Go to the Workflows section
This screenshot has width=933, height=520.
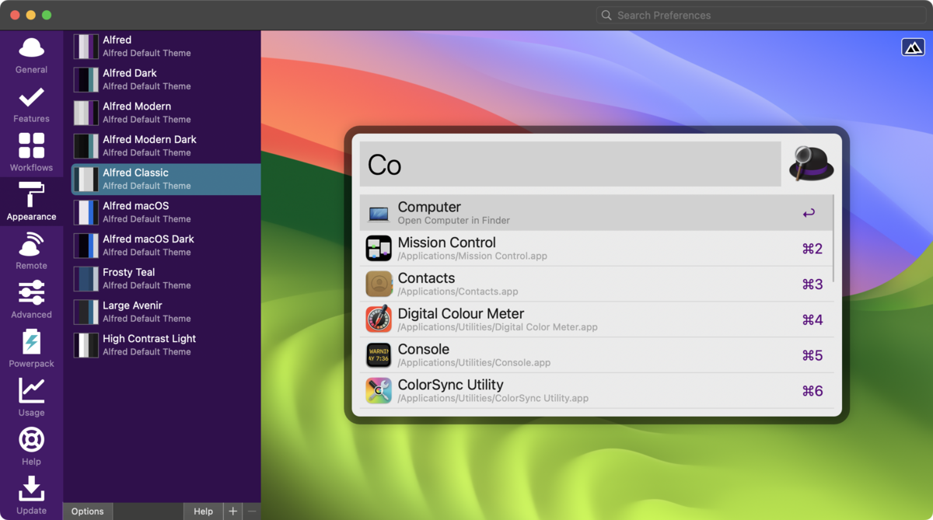pyautogui.click(x=31, y=153)
